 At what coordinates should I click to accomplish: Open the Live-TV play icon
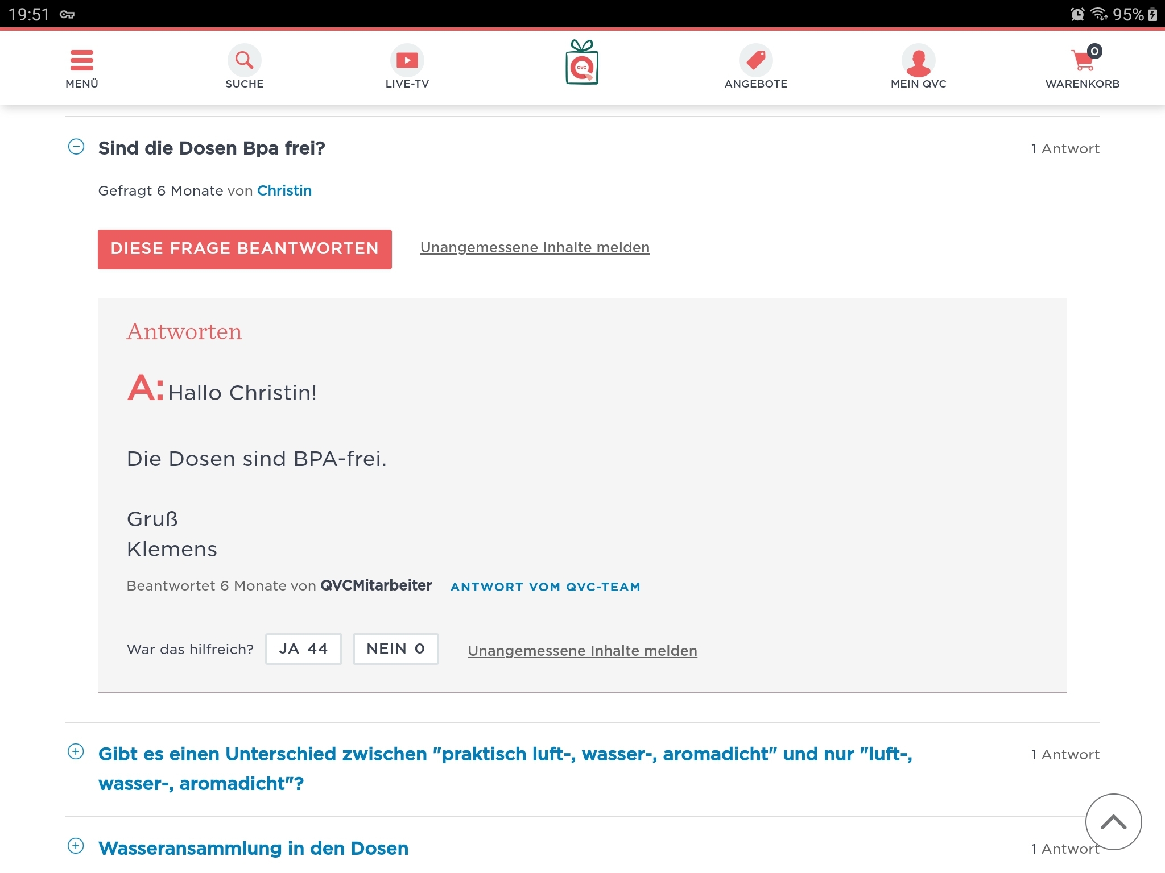pyautogui.click(x=407, y=60)
